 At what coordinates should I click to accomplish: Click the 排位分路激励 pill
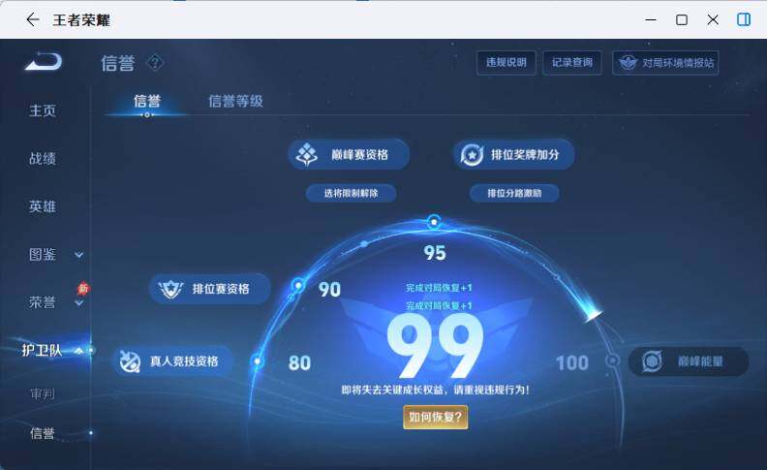coord(514,194)
